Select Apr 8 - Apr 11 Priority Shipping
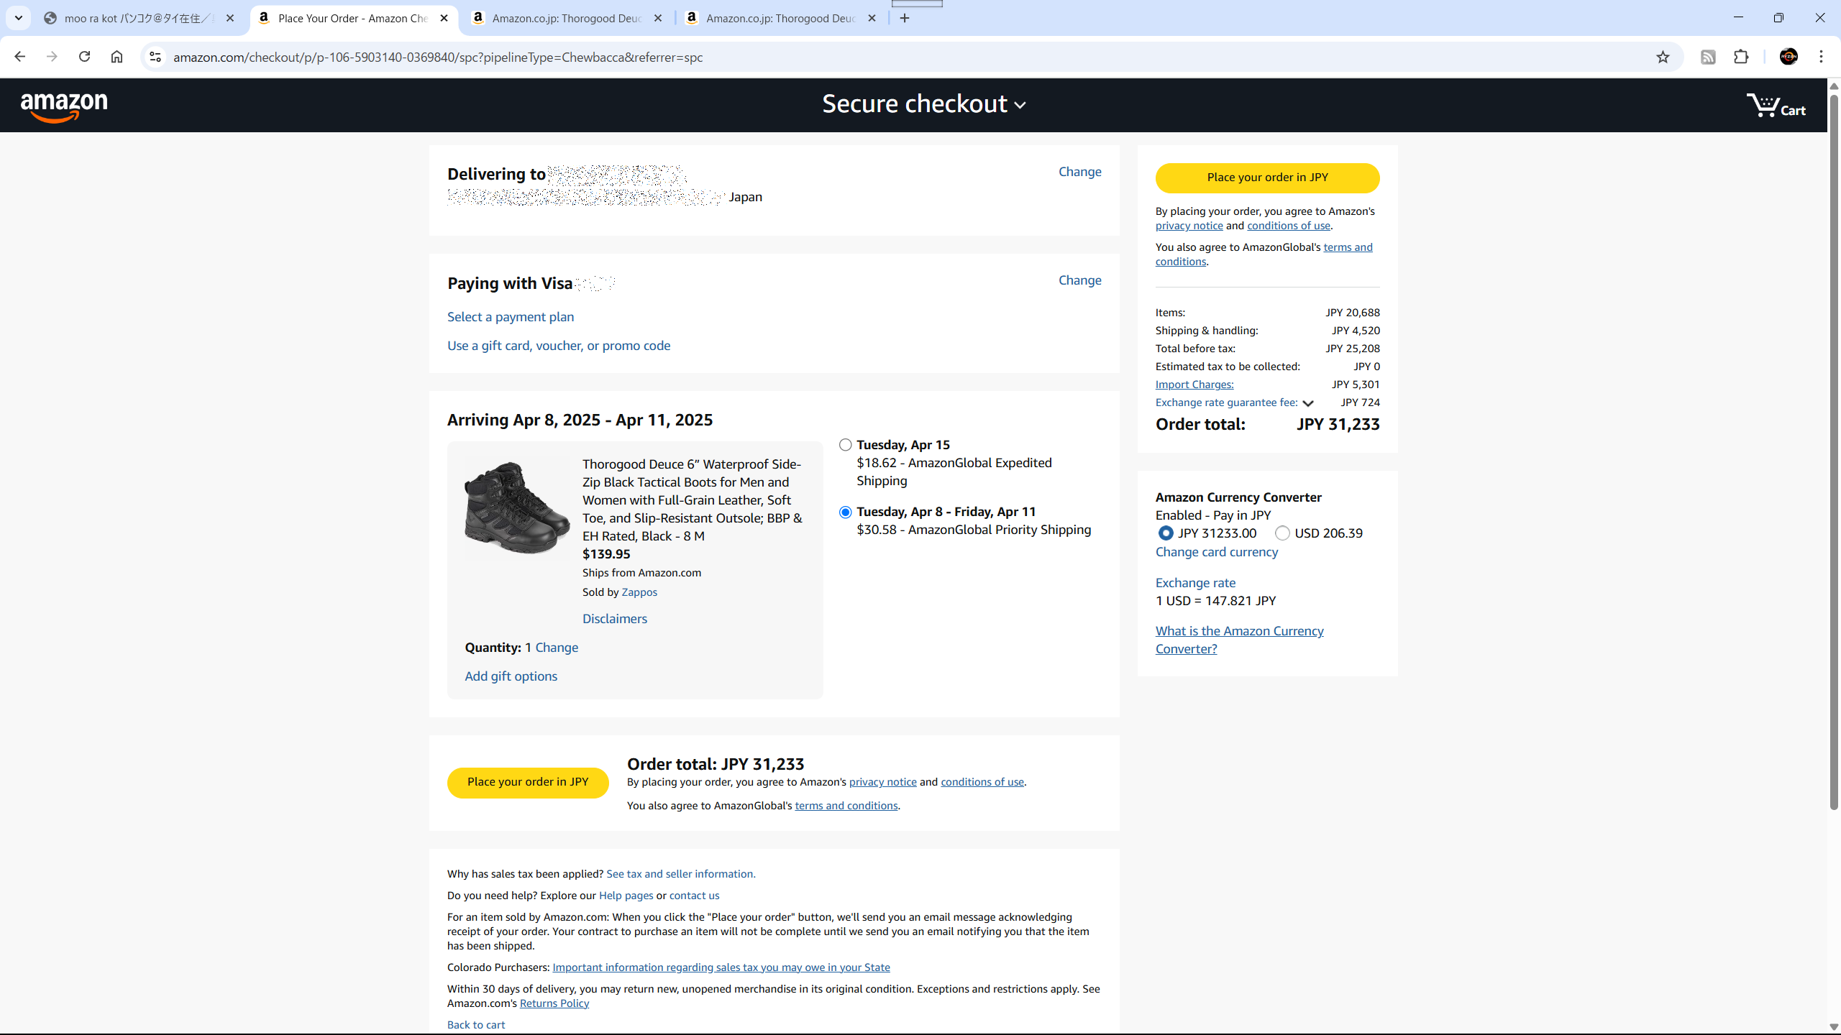Screen dimensions: 1841x1035 (x=846, y=512)
